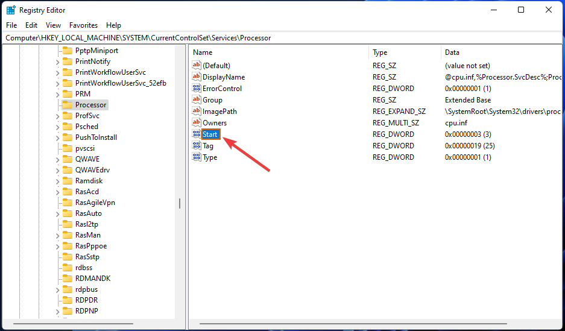
Task: Expand the RasAcd key
Action: 58,192
